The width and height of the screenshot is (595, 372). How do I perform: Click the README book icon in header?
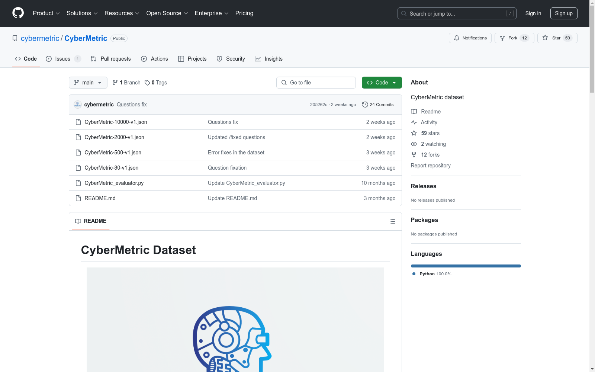click(x=78, y=221)
